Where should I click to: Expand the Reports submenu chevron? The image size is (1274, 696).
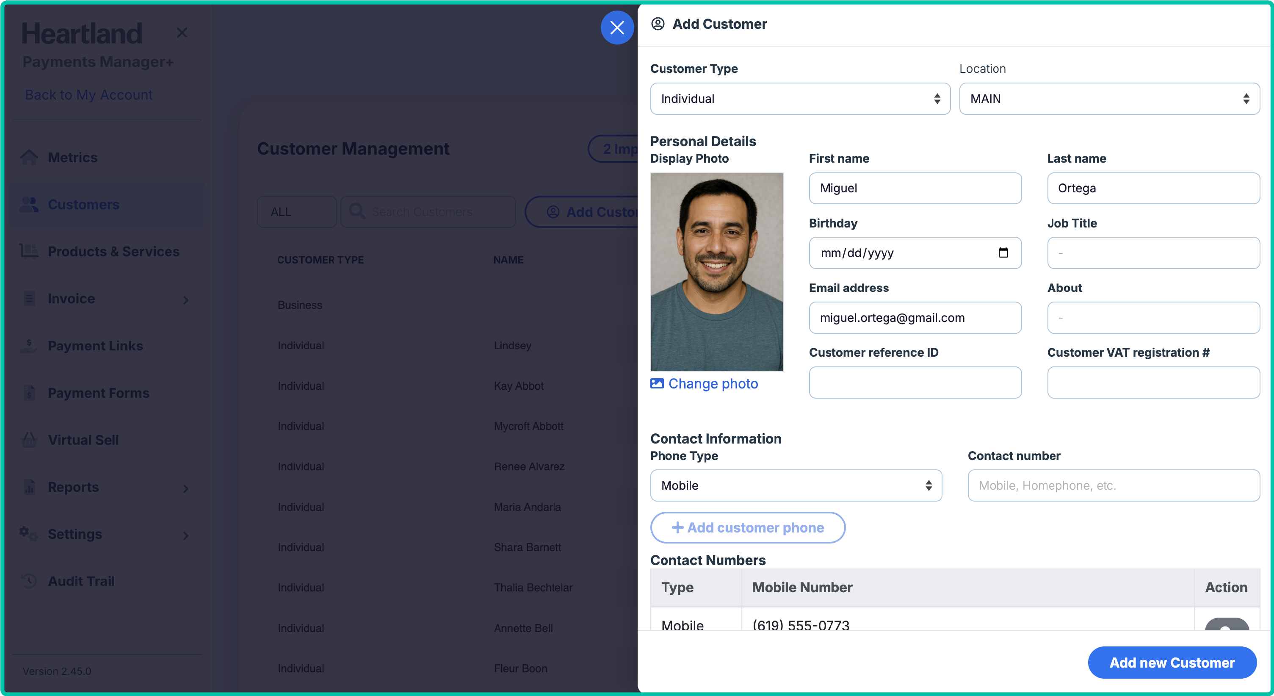[x=185, y=488]
